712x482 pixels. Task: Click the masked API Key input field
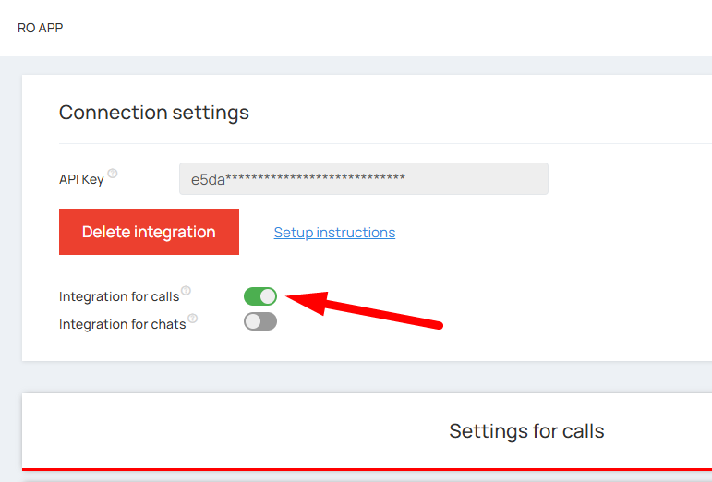[x=363, y=179]
